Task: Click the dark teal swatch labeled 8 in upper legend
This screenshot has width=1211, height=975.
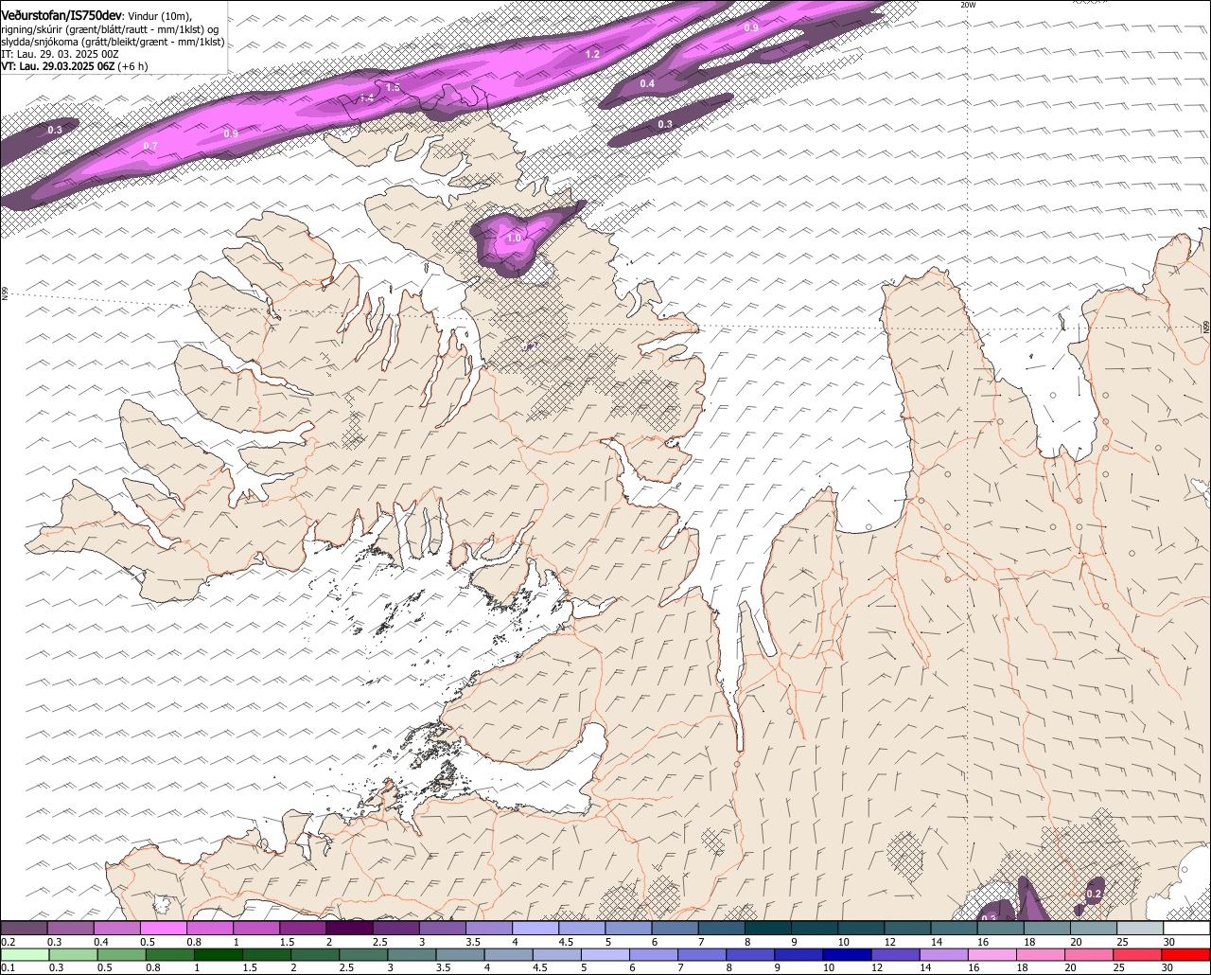Action: (768, 928)
